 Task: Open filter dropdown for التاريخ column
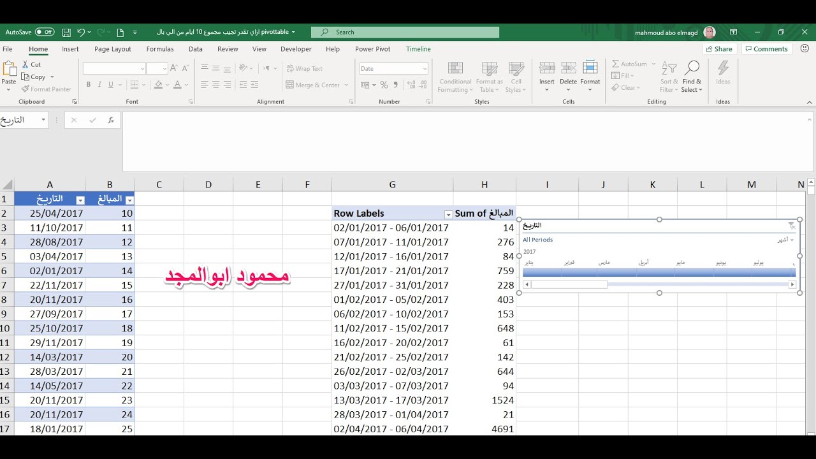tap(80, 200)
